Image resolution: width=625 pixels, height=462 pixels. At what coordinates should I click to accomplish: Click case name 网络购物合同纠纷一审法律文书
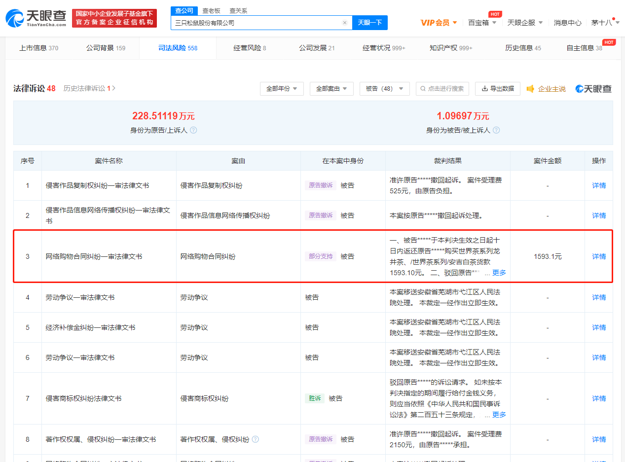[x=94, y=256]
